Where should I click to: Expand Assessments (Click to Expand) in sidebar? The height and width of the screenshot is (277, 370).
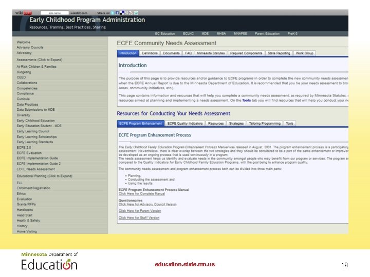tap(40, 60)
